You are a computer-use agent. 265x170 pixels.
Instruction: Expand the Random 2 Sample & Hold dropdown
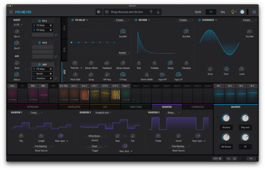103,113
